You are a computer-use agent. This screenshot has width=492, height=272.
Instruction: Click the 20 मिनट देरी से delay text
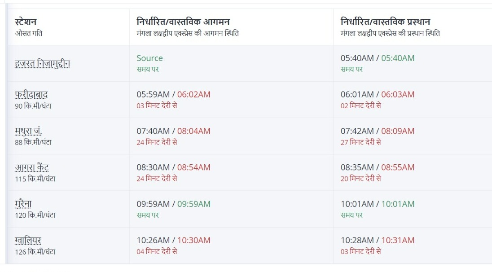pyautogui.click(x=361, y=179)
